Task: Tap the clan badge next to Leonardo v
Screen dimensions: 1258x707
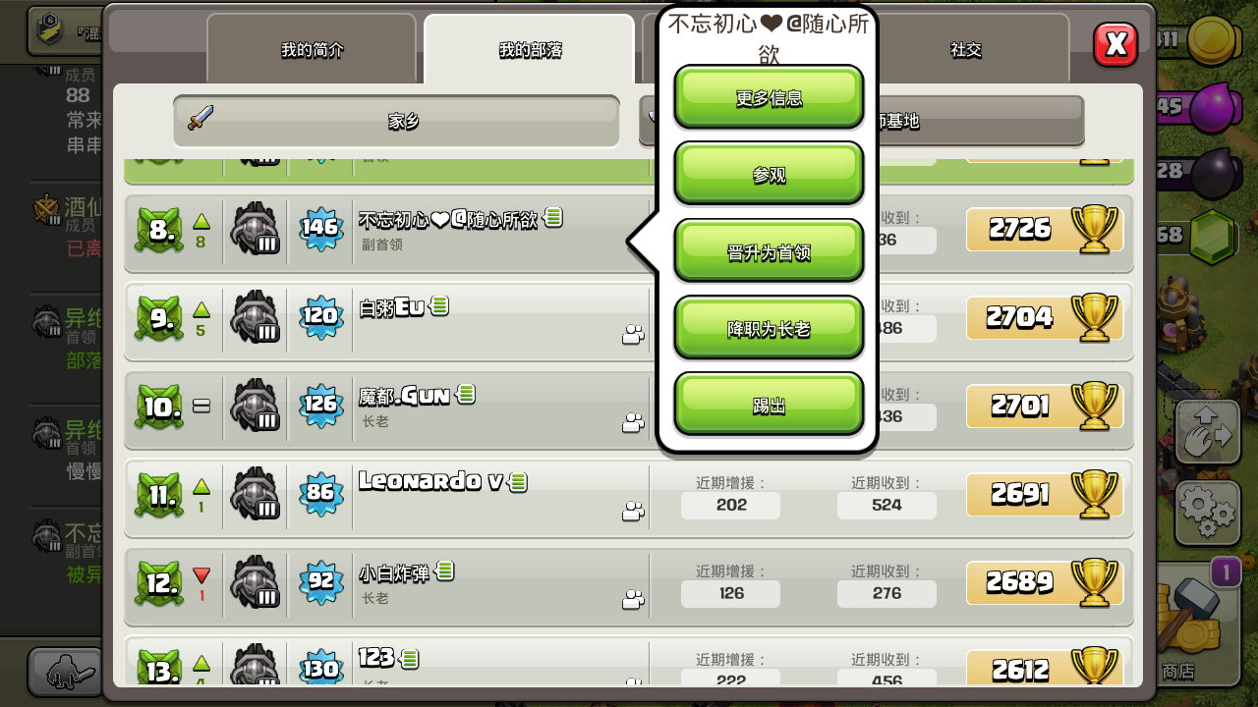Action: pyautogui.click(x=255, y=493)
